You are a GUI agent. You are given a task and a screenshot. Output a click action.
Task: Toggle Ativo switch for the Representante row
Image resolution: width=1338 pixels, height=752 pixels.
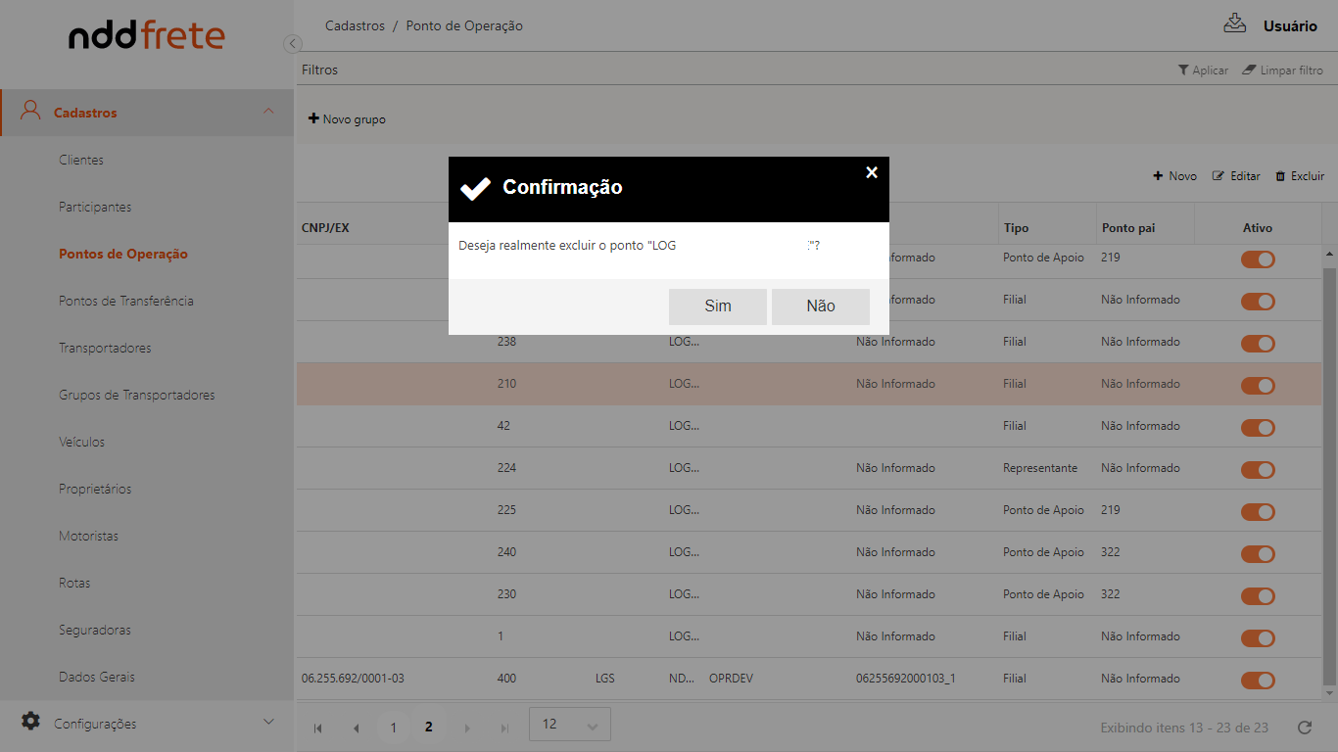click(1258, 469)
